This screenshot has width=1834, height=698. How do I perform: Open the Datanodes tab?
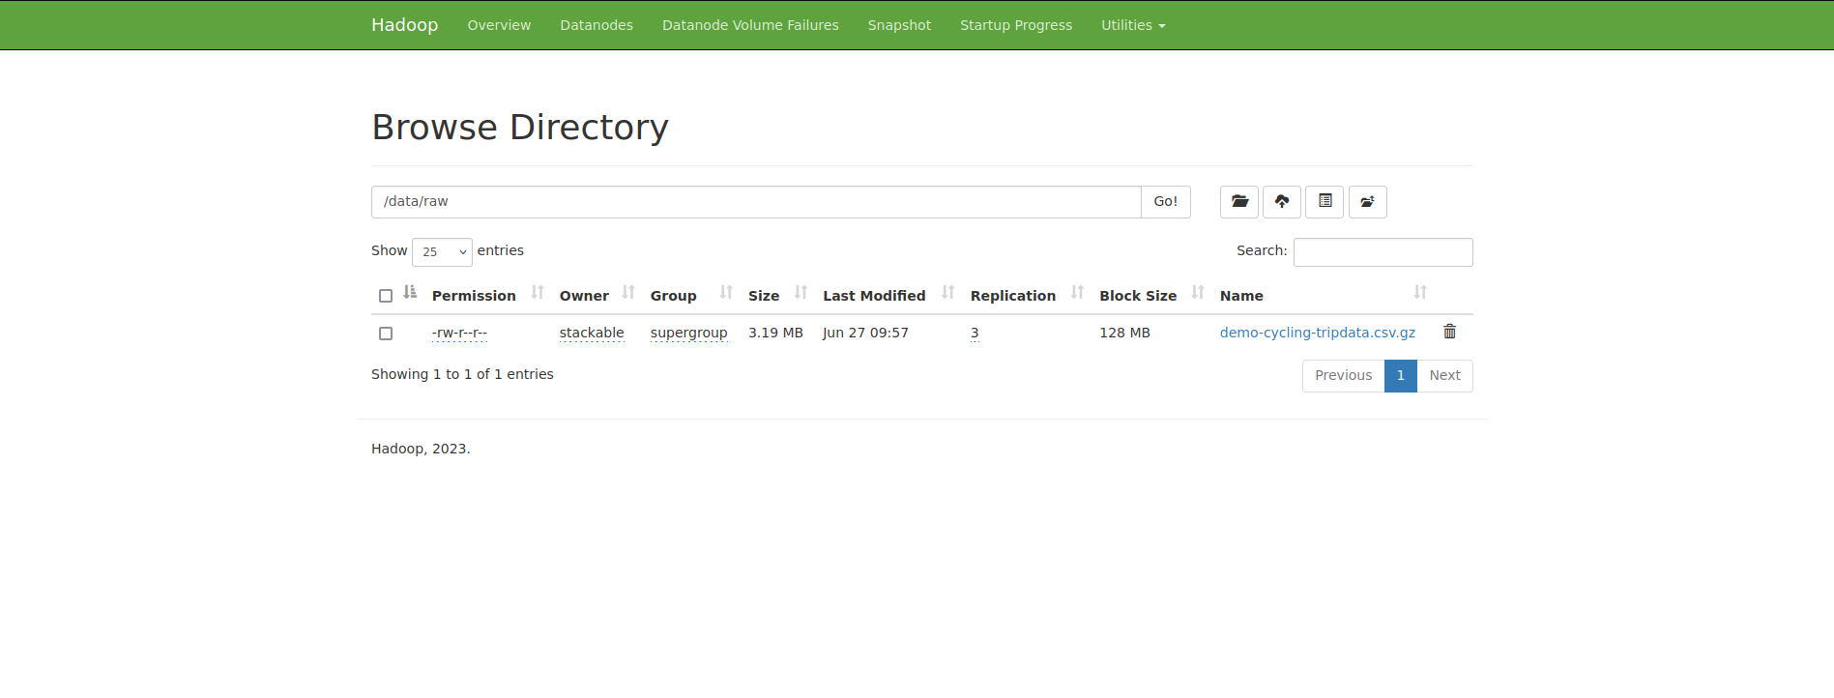(x=596, y=25)
